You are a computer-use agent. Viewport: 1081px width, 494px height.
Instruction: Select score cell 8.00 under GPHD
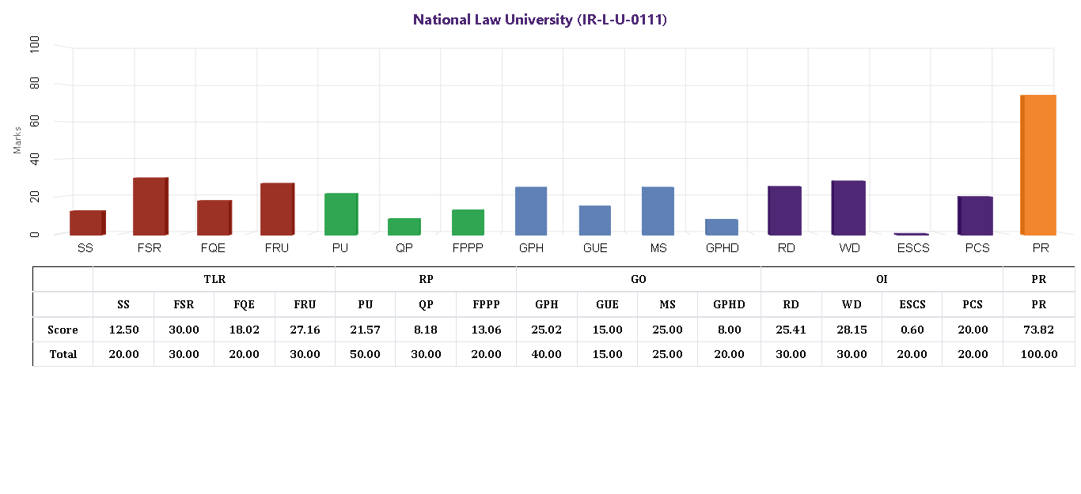pos(730,330)
